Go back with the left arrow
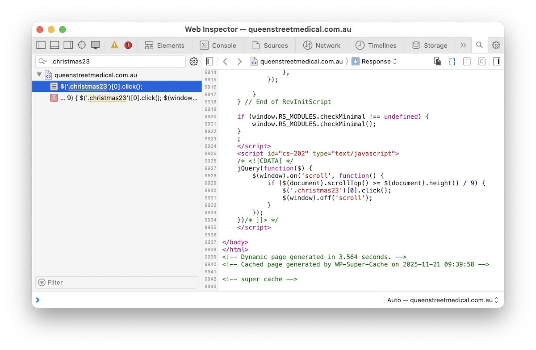 pos(225,62)
